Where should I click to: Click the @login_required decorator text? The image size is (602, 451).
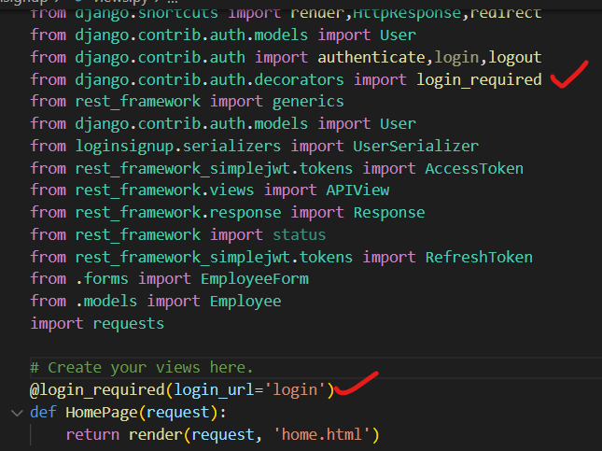click(88, 390)
